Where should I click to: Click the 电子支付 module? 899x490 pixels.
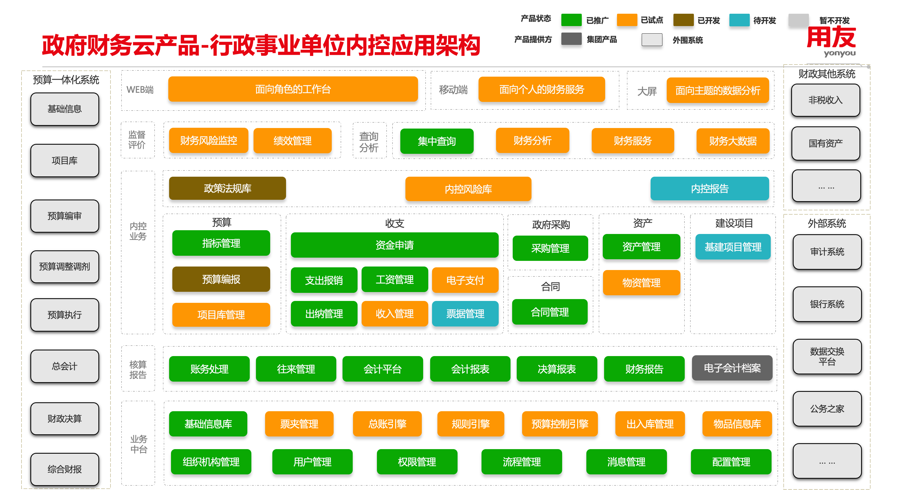465,280
